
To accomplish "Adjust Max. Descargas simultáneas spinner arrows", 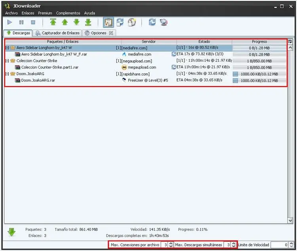I will click(234, 245).
